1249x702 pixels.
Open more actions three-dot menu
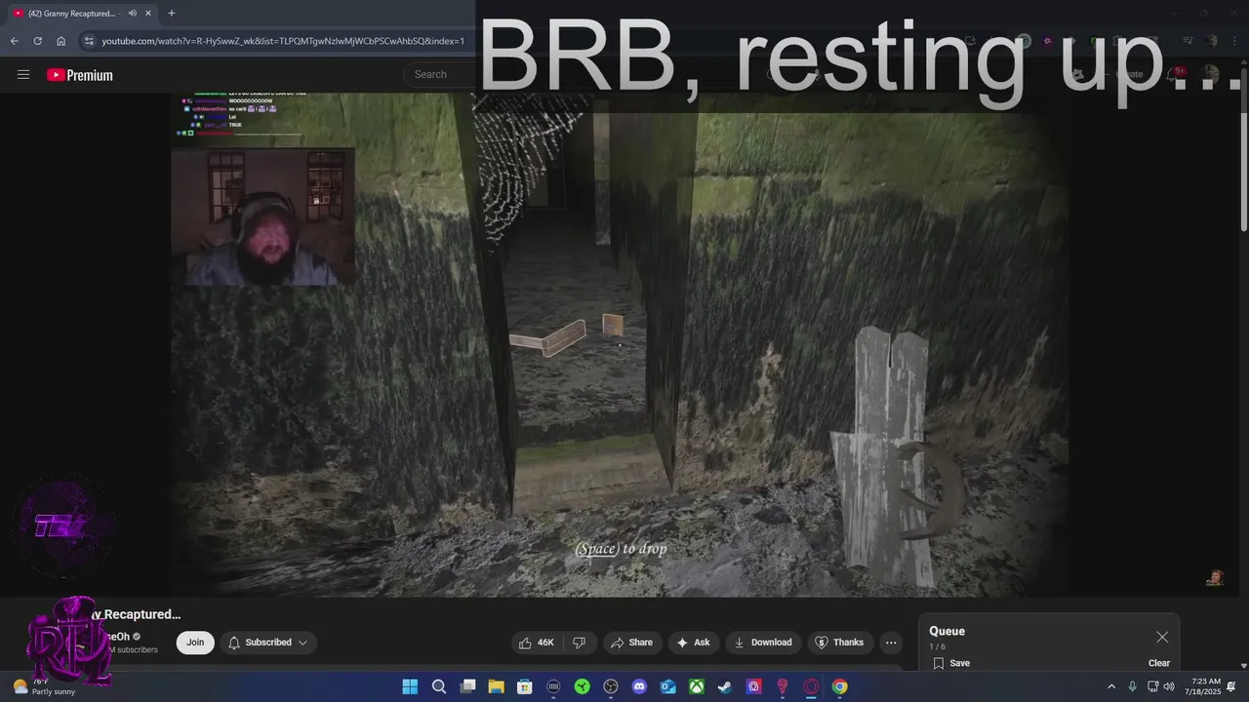click(x=891, y=643)
